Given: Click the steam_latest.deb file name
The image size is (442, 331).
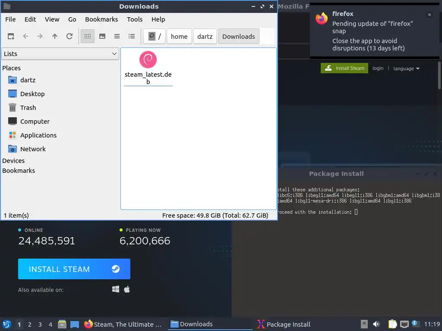Looking at the screenshot, I should pyautogui.click(x=148, y=78).
